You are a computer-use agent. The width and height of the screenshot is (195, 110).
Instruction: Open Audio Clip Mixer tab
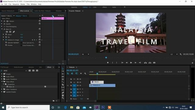click(42, 11)
